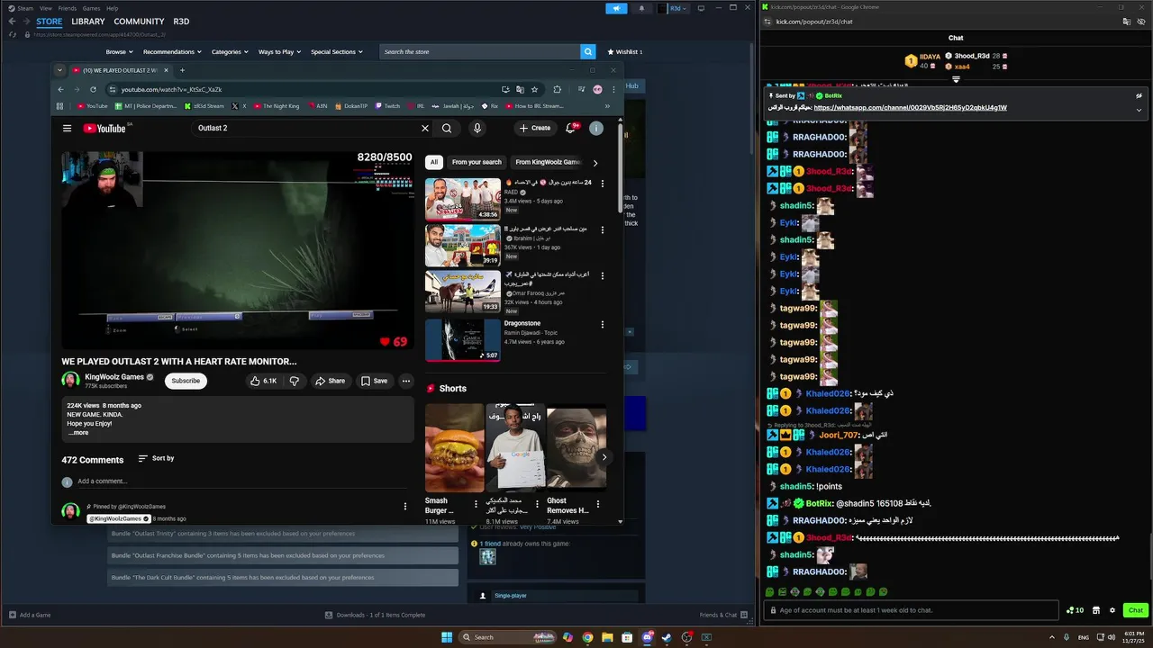Image resolution: width=1153 pixels, height=648 pixels.
Task: Open the Kick chat points balance
Action: coord(1075,610)
